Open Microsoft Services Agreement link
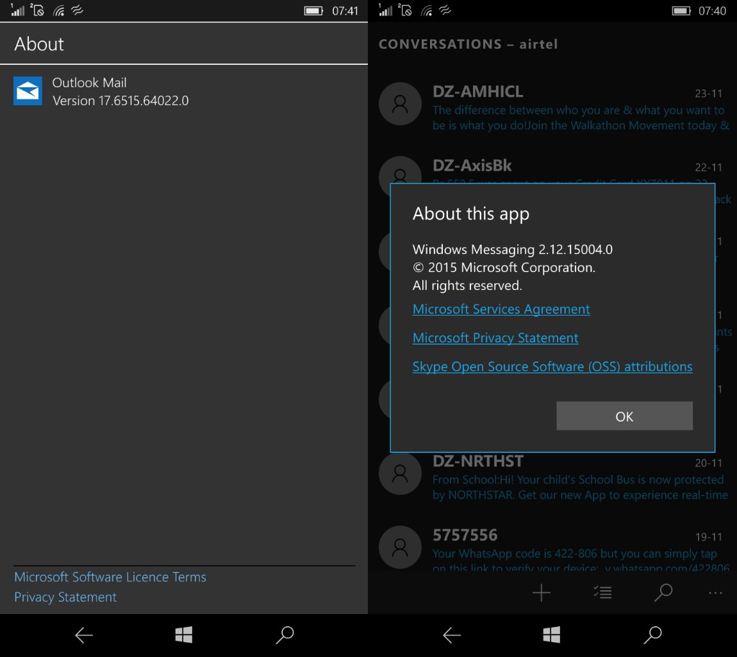 [x=501, y=309]
